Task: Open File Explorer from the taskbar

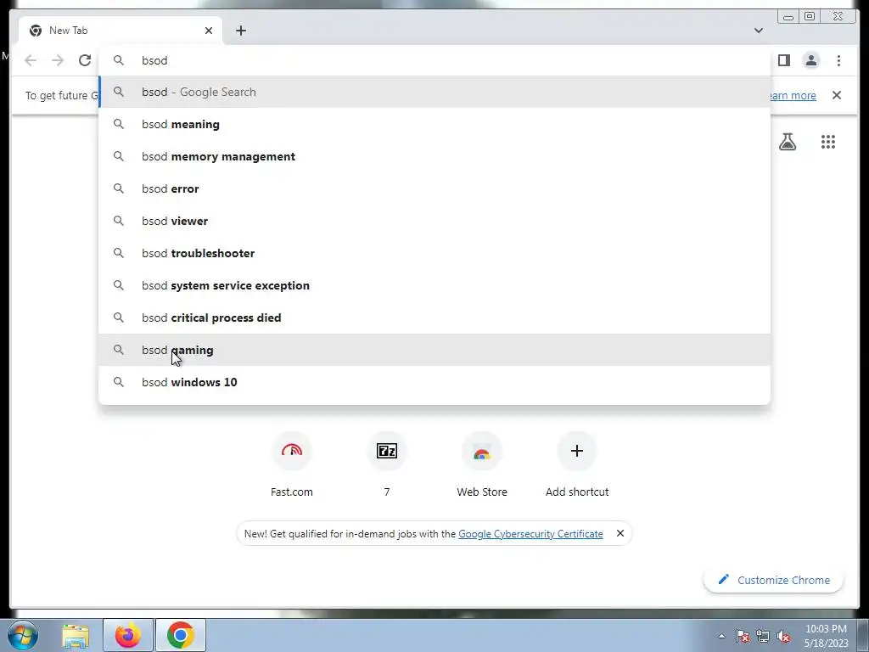Action: (76, 635)
